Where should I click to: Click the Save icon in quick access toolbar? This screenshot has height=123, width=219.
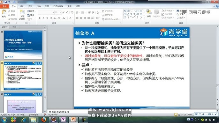coord(6,2)
